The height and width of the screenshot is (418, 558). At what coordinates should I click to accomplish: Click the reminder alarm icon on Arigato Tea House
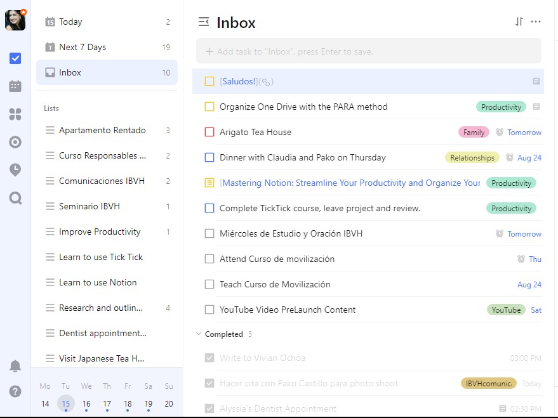tap(500, 132)
